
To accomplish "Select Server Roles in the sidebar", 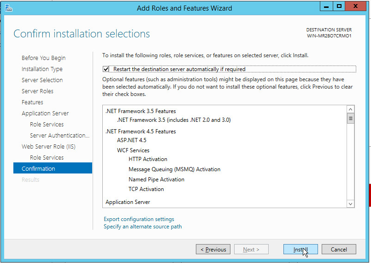I will (37, 91).
